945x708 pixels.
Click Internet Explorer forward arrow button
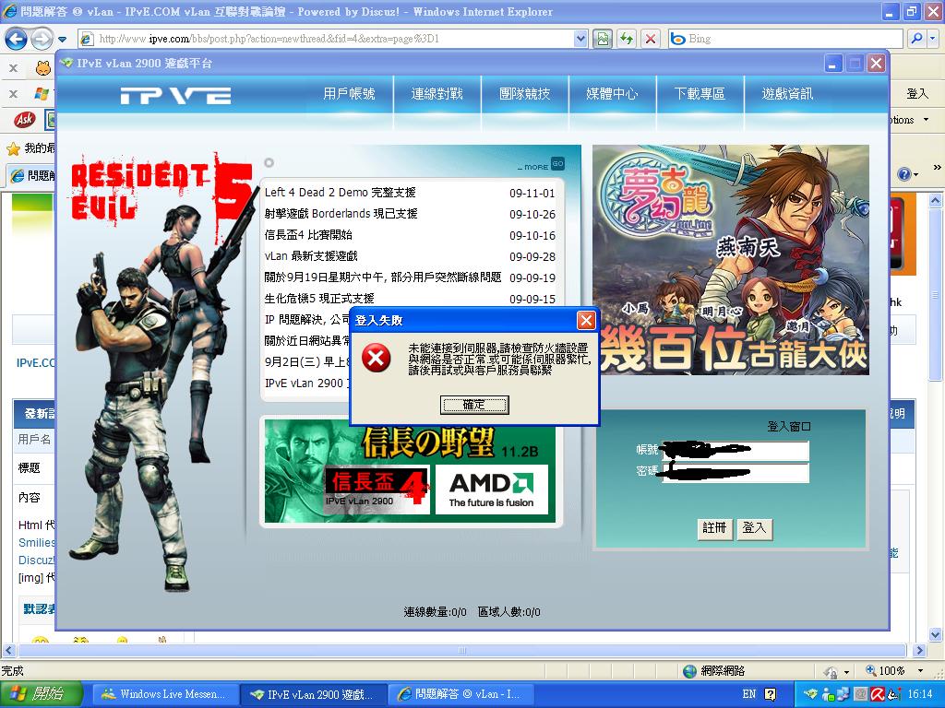42,39
